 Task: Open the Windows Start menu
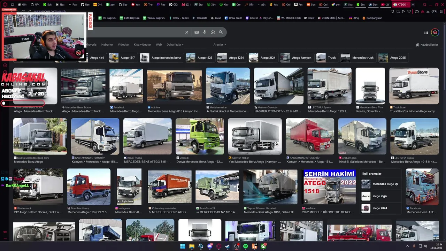click(x=183, y=246)
